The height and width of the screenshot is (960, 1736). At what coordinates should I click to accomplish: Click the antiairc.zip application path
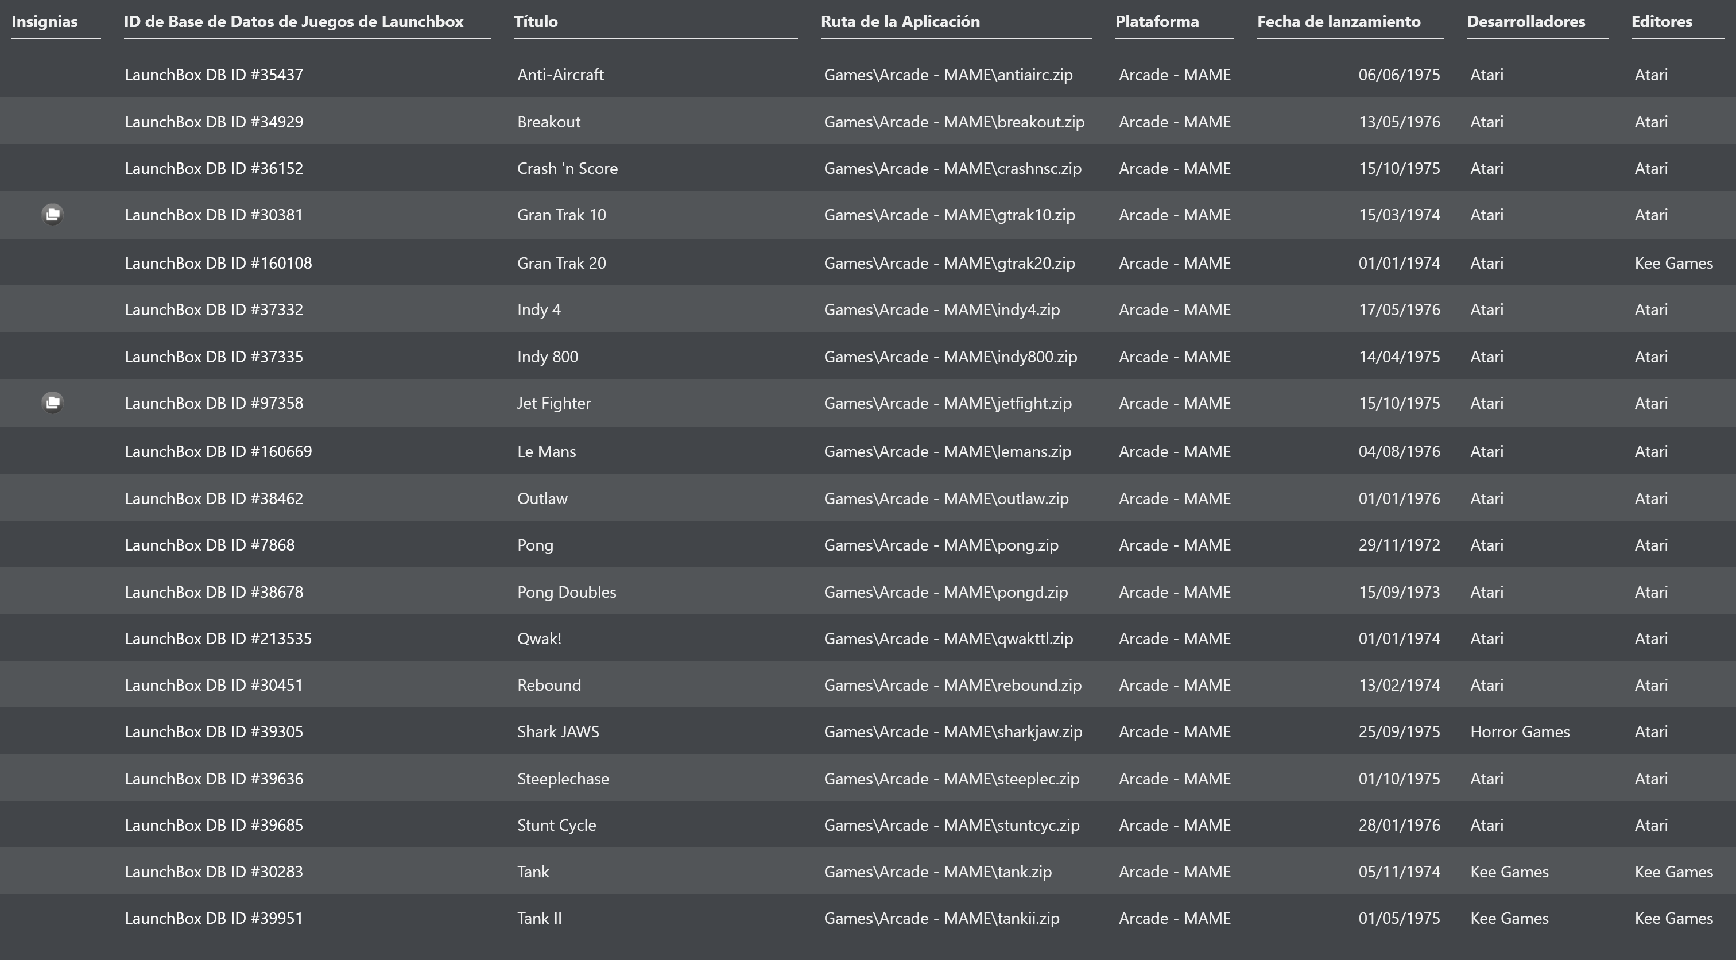(948, 75)
